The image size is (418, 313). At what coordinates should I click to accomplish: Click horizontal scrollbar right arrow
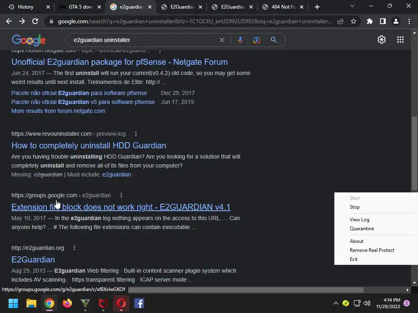[408, 290]
